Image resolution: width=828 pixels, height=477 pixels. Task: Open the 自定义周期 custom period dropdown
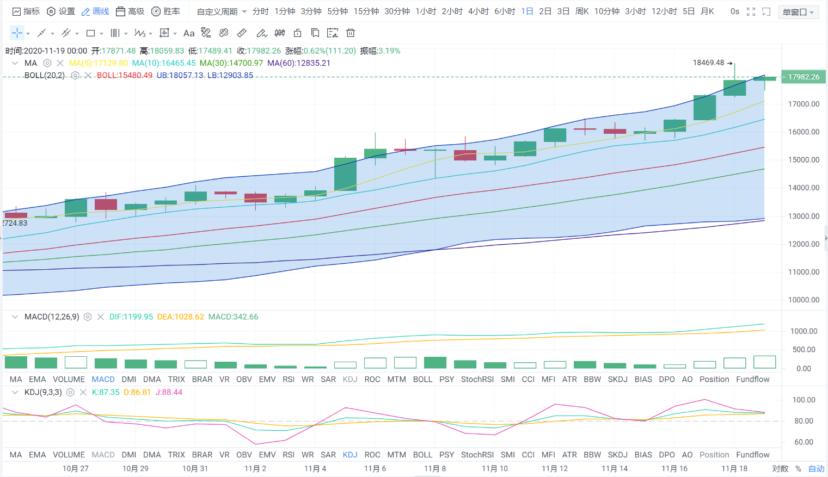point(222,11)
